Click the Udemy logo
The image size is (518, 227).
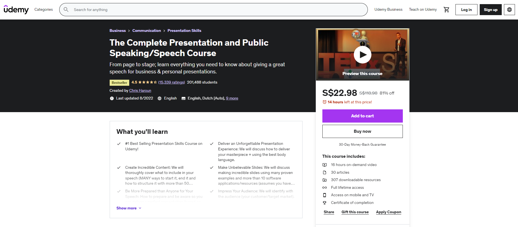pos(16,10)
